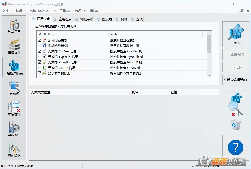This screenshot has height=169, width=251.
Task: Switch to the 应用程序 tab
Action: click(x=63, y=19)
